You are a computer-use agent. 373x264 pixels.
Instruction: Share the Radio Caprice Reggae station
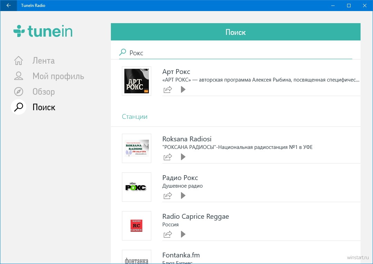tap(168, 235)
